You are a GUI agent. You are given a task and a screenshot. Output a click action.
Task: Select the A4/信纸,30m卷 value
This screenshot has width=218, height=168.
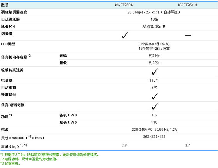click(154, 26)
